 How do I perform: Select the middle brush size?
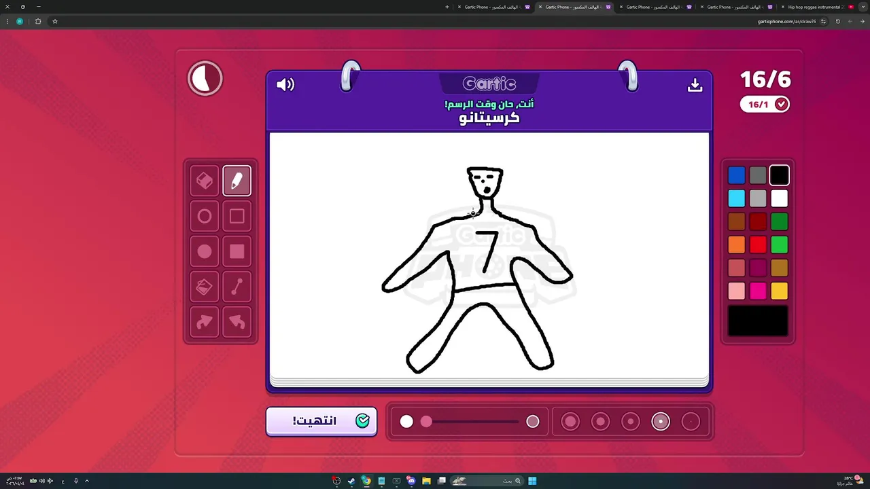point(631,422)
